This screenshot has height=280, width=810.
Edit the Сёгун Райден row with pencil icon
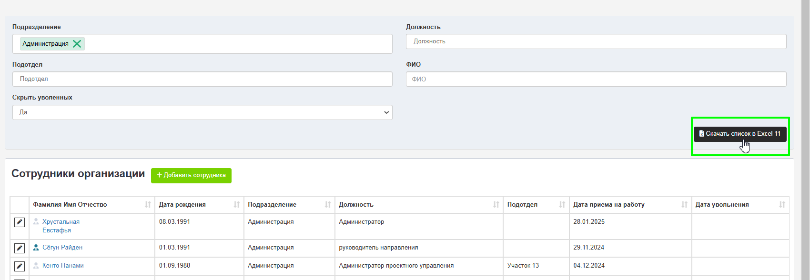coord(20,248)
